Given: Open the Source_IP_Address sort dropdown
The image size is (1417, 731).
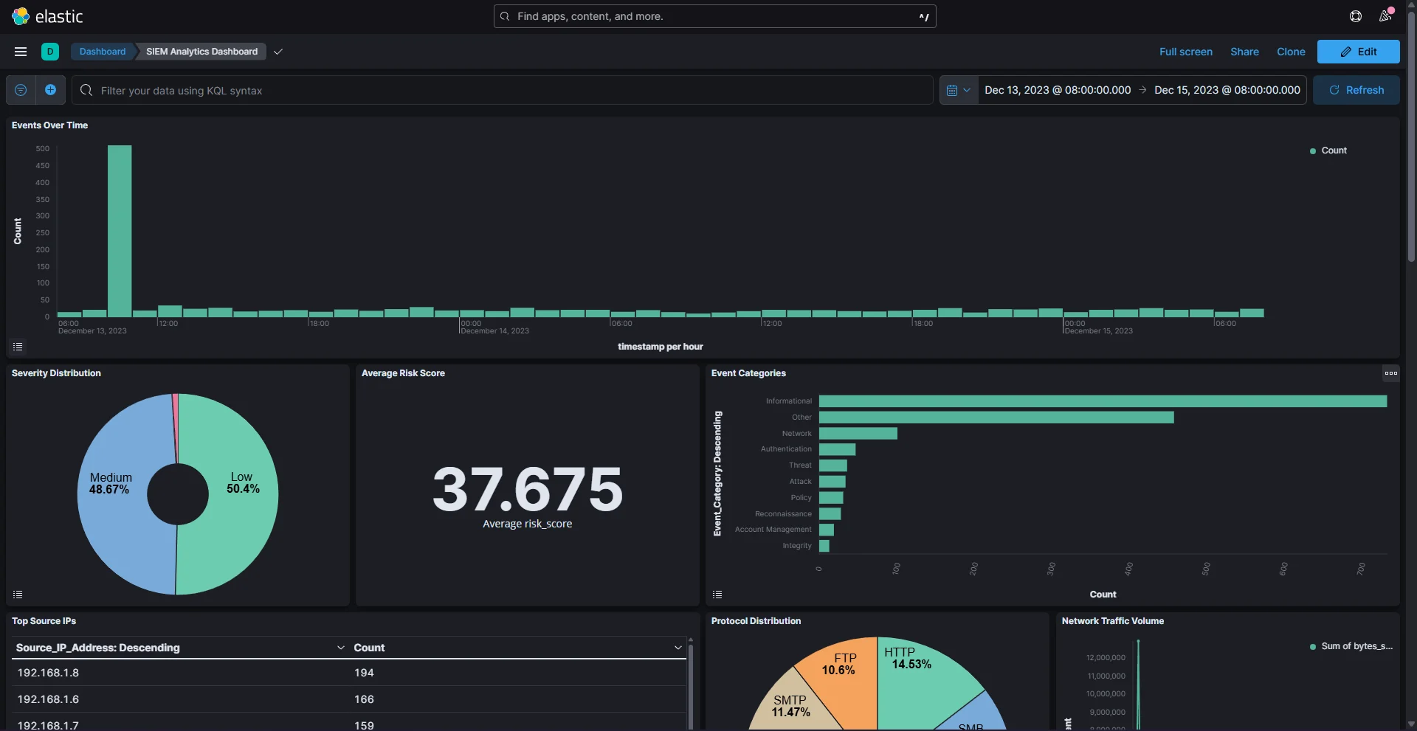Looking at the screenshot, I should [x=340, y=648].
